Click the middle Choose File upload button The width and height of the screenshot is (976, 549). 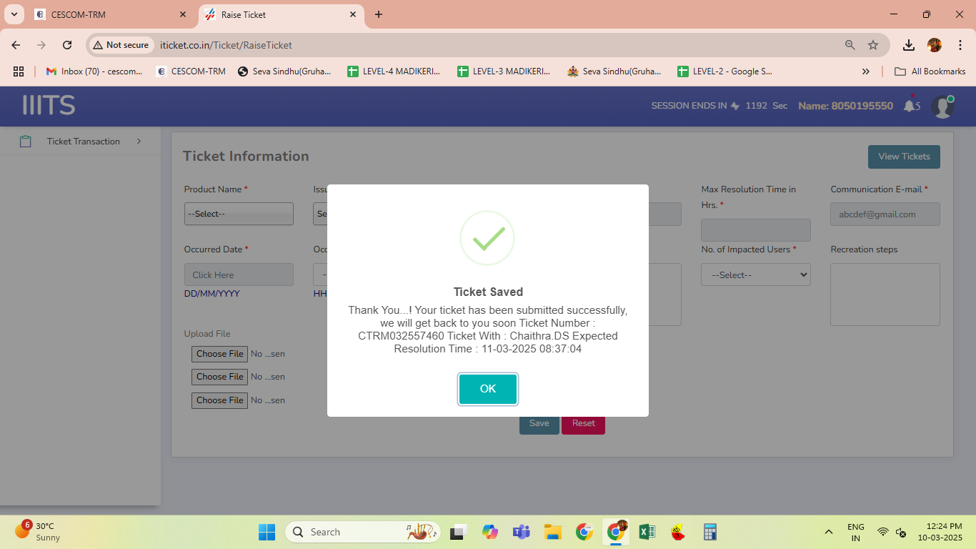tap(219, 377)
